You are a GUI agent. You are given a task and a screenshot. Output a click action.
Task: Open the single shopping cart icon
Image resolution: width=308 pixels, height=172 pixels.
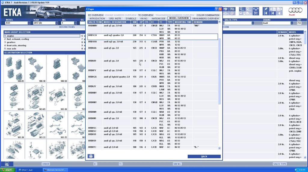tap(256, 13)
